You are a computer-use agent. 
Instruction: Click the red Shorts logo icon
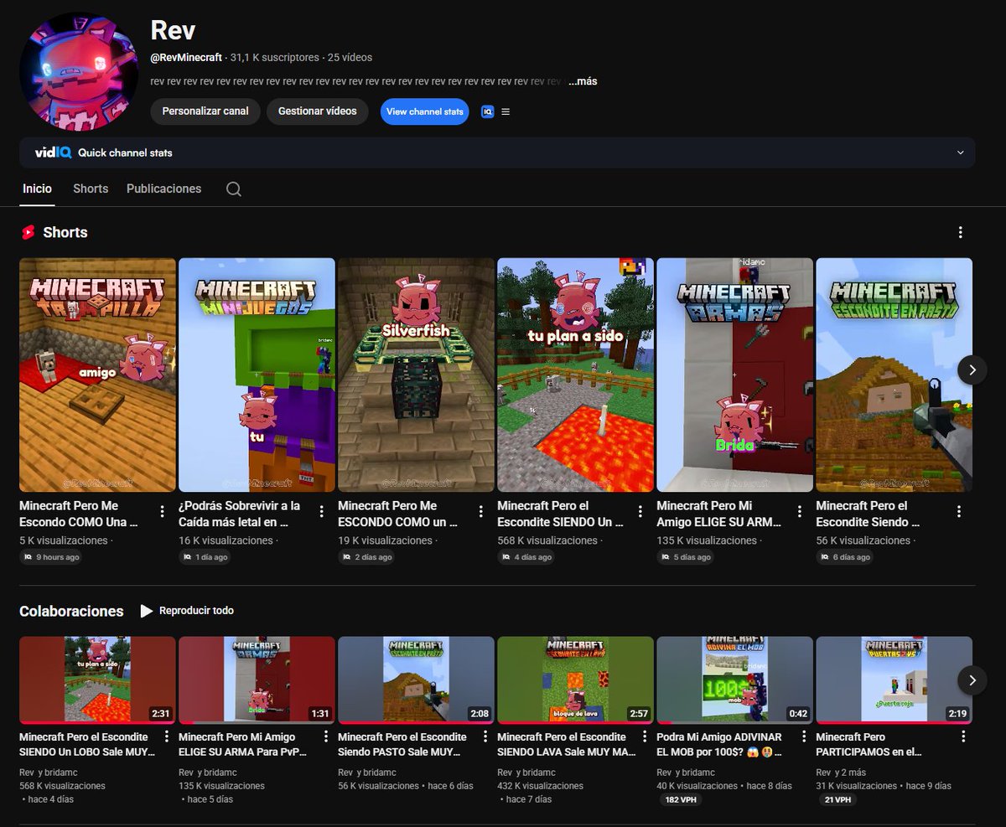[29, 233]
